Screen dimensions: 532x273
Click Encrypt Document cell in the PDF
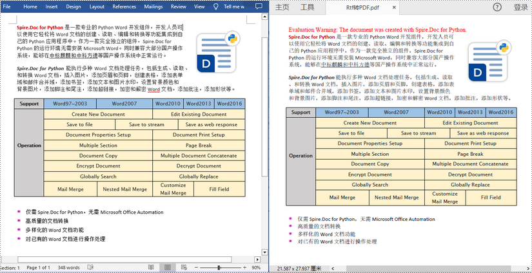click(370, 174)
